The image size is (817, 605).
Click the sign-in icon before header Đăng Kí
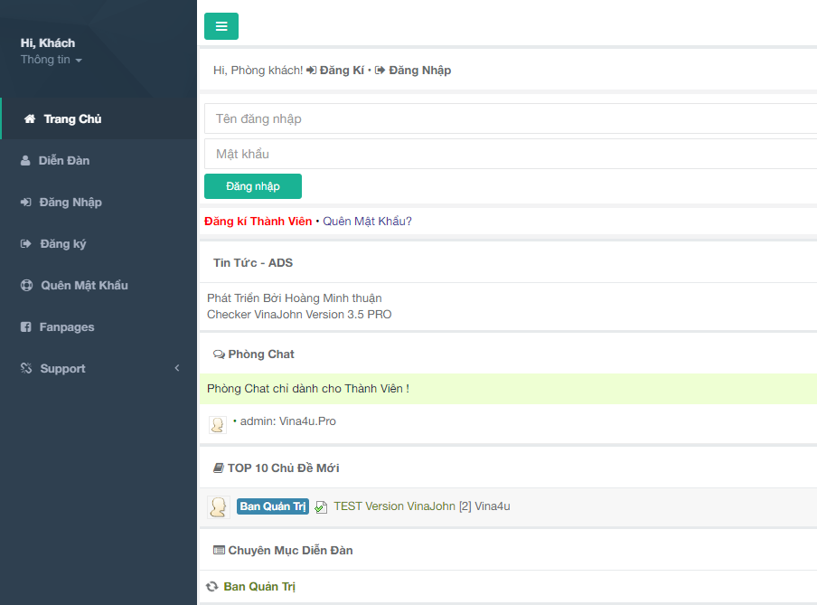click(311, 71)
